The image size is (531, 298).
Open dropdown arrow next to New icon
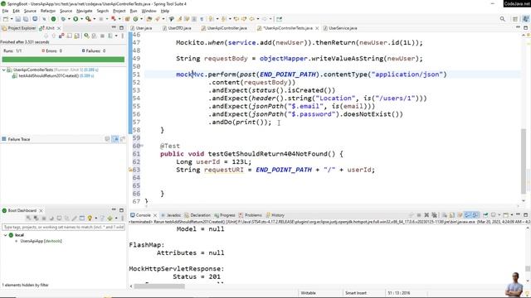click(12, 19)
